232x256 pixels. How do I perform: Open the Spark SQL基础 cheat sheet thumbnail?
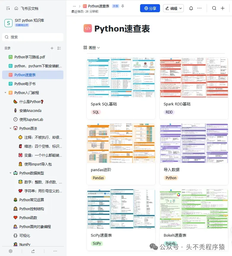(x=121, y=77)
